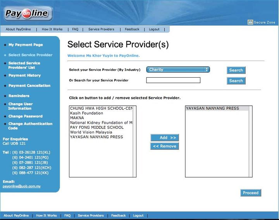Click the payonline@uob.com.my email link
Viewport: 279px width, 220px height.
click(x=22, y=186)
